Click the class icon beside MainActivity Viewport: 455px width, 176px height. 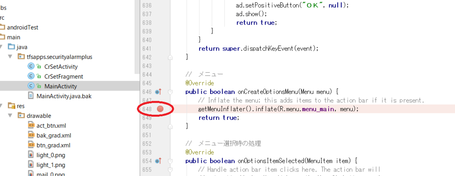pos(31,86)
